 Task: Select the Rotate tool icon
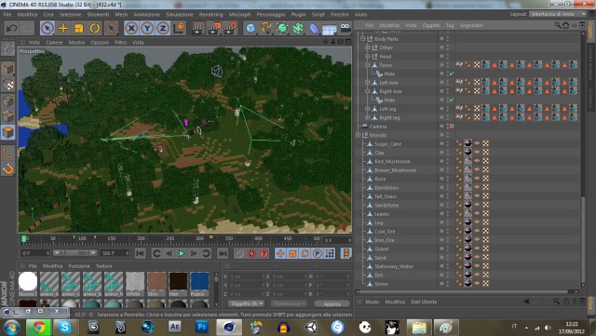[95, 28]
